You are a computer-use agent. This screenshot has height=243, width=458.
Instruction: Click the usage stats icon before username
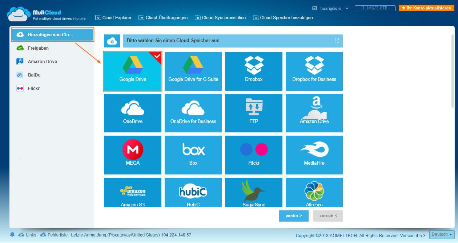pos(315,8)
